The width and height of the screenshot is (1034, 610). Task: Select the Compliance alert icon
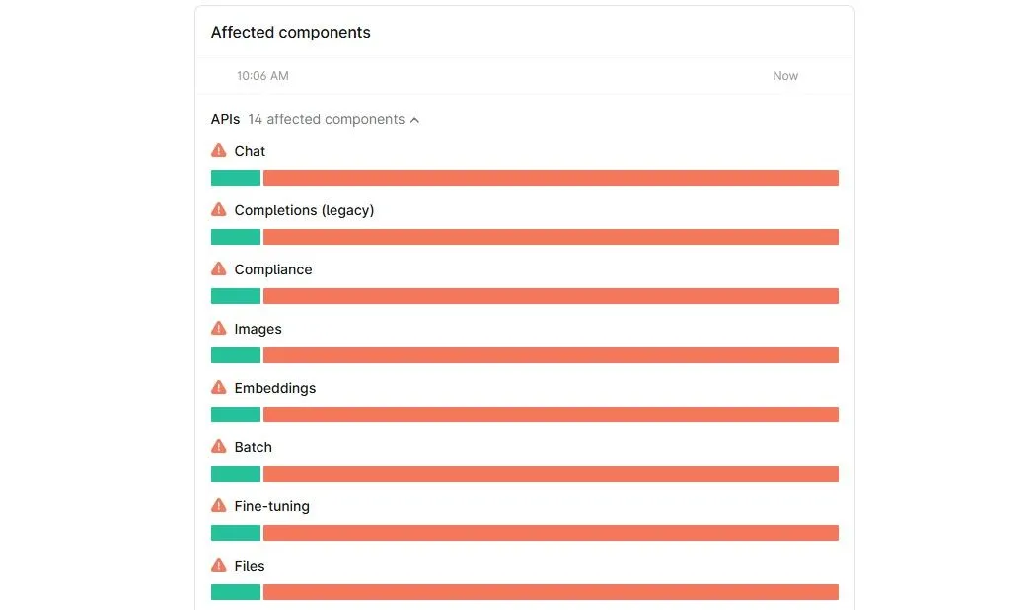pyautogui.click(x=219, y=268)
